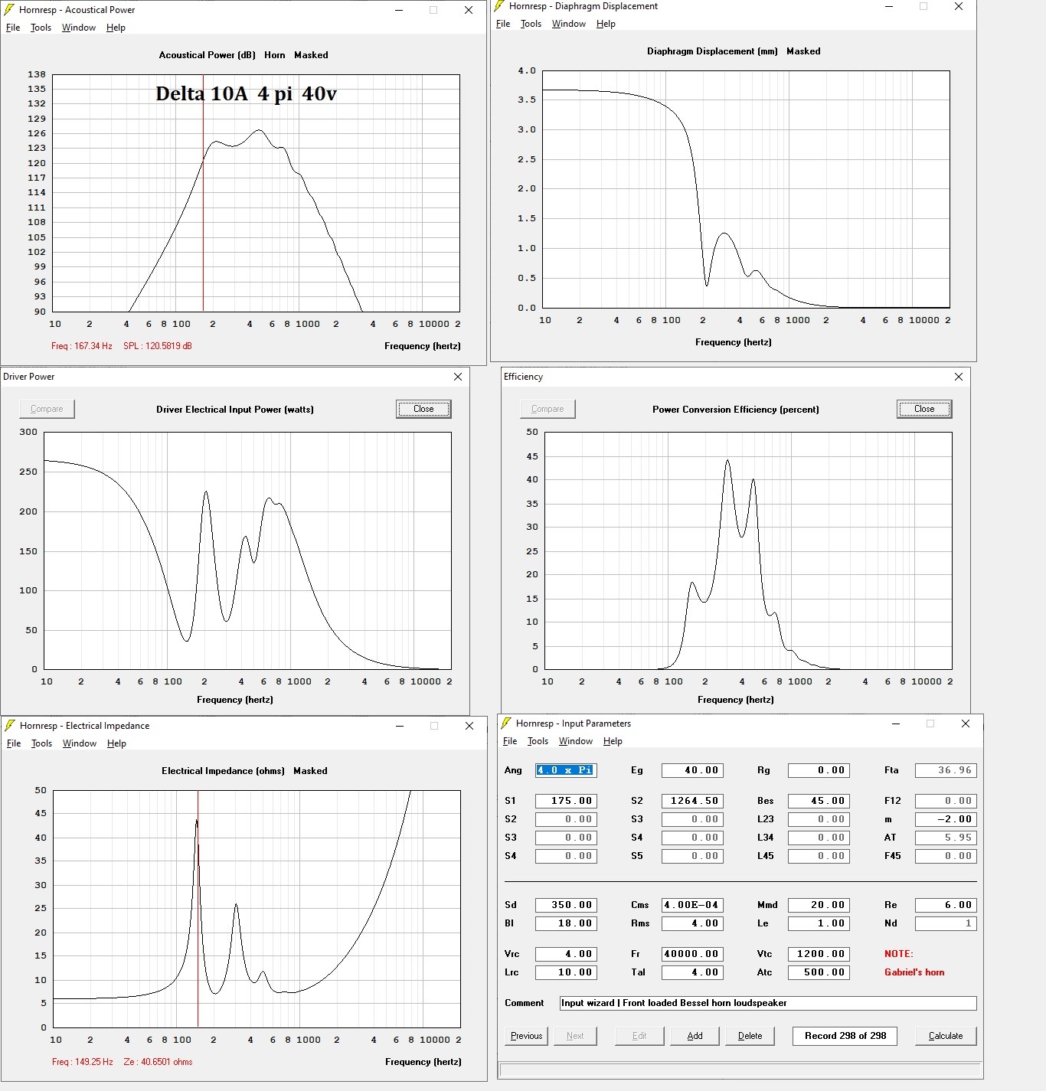Image resolution: width=1046 pixels, height=1091 pixels.
Task: Click 'Freq : 167.34 Hz' readout in Acoustical Power
Action: click(82, 346)
